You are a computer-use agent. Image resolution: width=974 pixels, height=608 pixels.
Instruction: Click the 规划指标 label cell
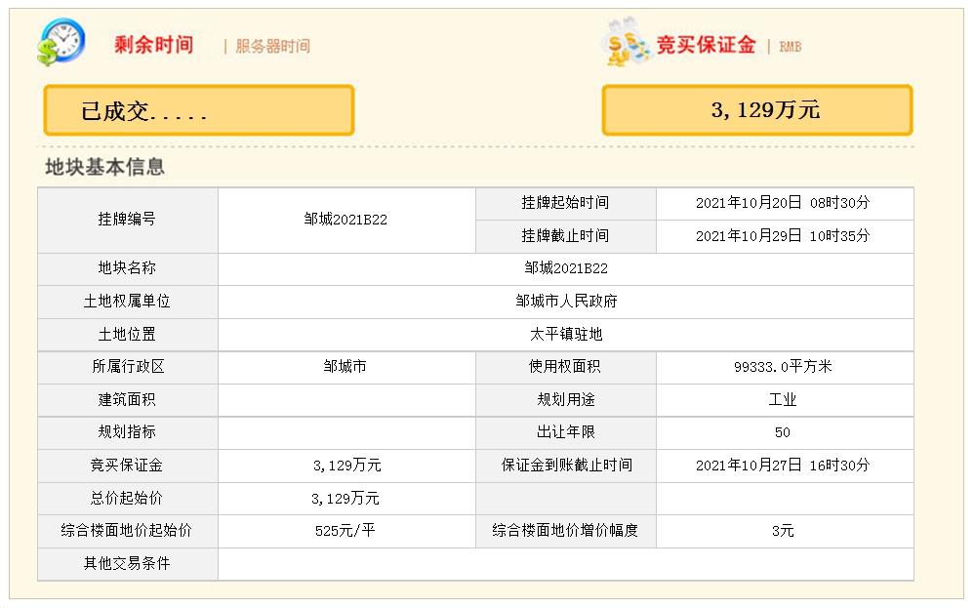click(128, 433)
